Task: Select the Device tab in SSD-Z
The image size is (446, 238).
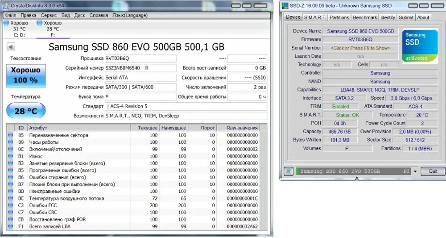Action: [x=293, y=17]
